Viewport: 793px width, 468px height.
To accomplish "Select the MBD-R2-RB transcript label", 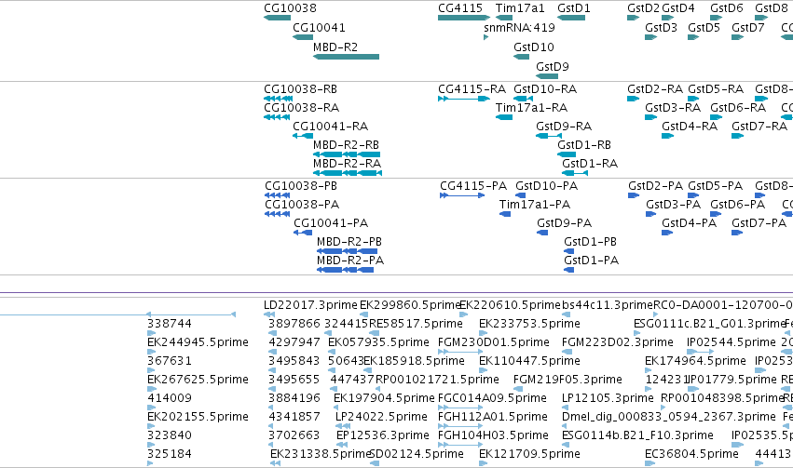I will [346, 145].
